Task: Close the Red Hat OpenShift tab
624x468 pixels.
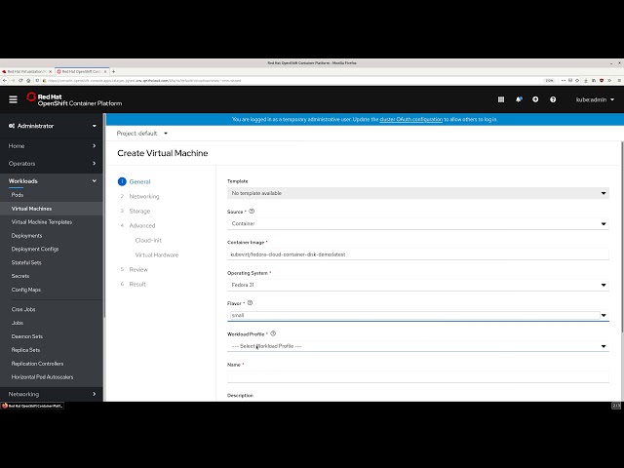Action: coord(105,71)
